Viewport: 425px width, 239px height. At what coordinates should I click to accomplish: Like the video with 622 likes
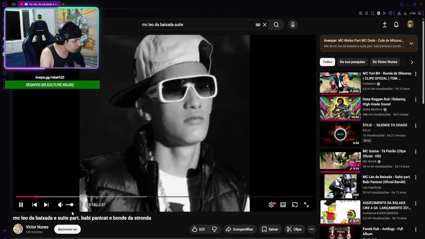(198, 229)
